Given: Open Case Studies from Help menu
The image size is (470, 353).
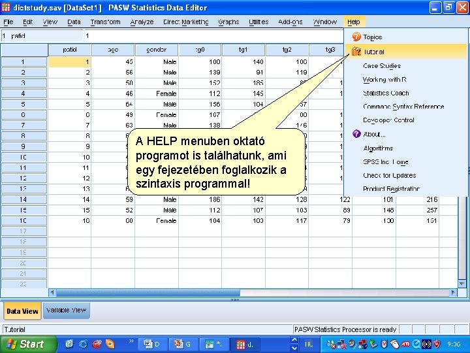Looking at the screenshot, I should point(382,66).
